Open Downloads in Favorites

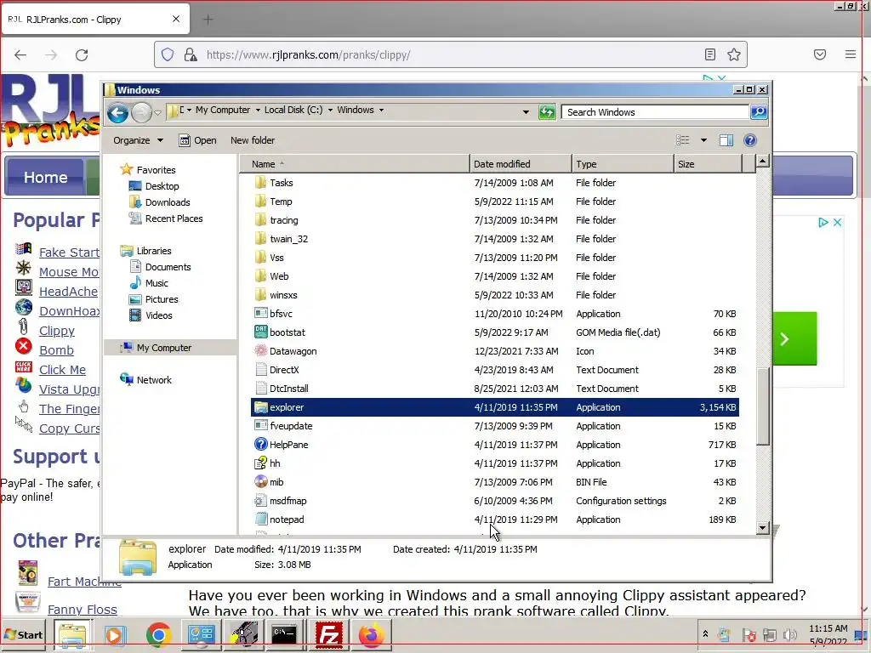(x=168, y=202)
